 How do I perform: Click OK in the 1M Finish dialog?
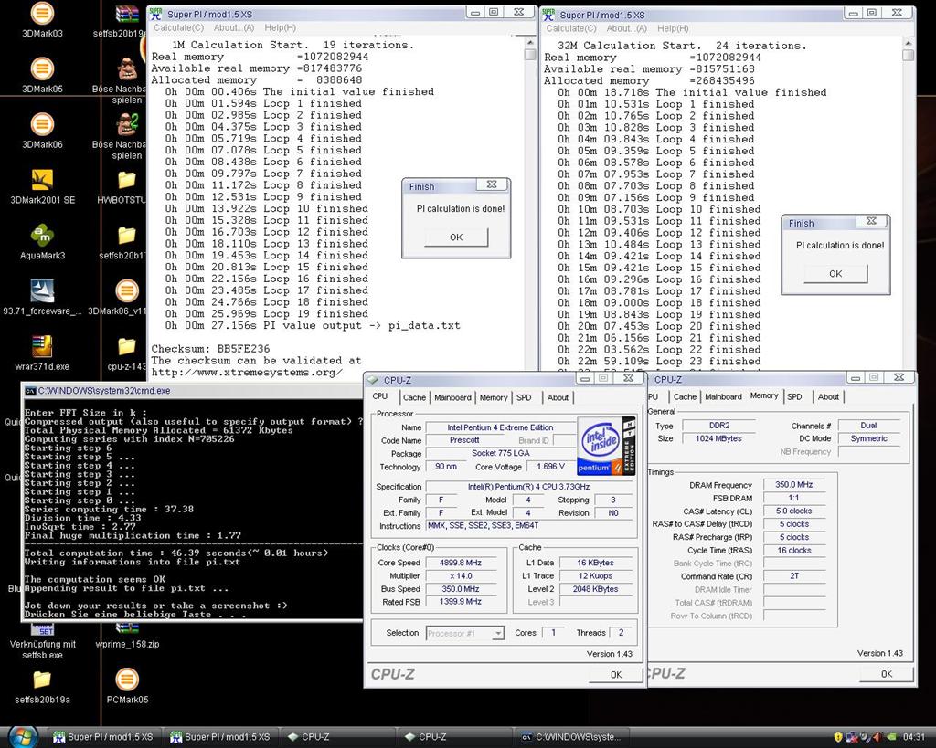click(x=456, y=237)
